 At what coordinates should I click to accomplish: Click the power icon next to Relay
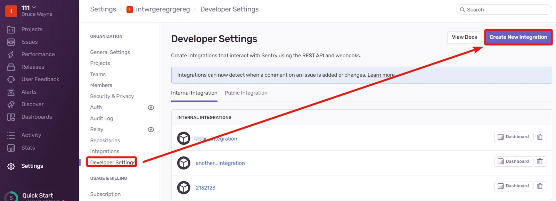pos(151,129)
